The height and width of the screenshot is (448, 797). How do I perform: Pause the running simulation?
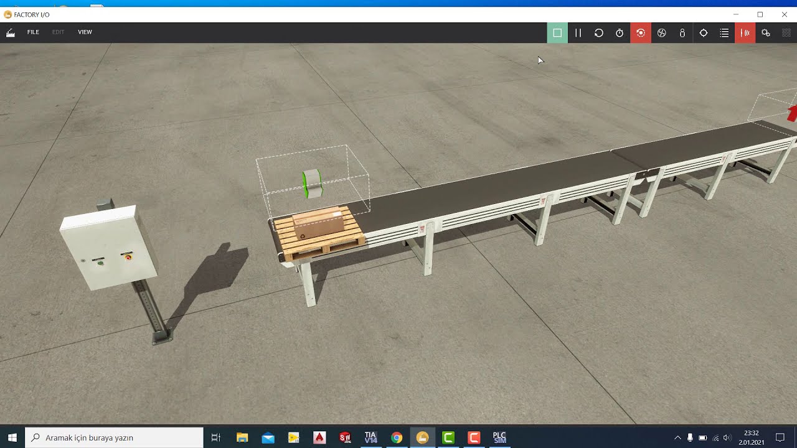pos(578,33)
